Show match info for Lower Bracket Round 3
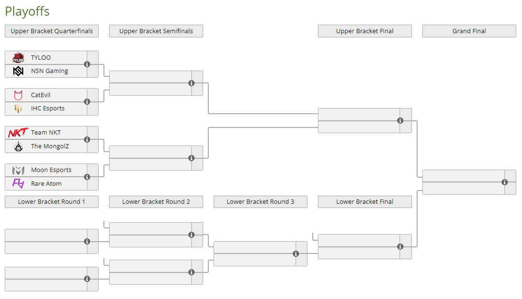Image resolution: width=522 pixels, height=299 pixels. coord(296,254)
